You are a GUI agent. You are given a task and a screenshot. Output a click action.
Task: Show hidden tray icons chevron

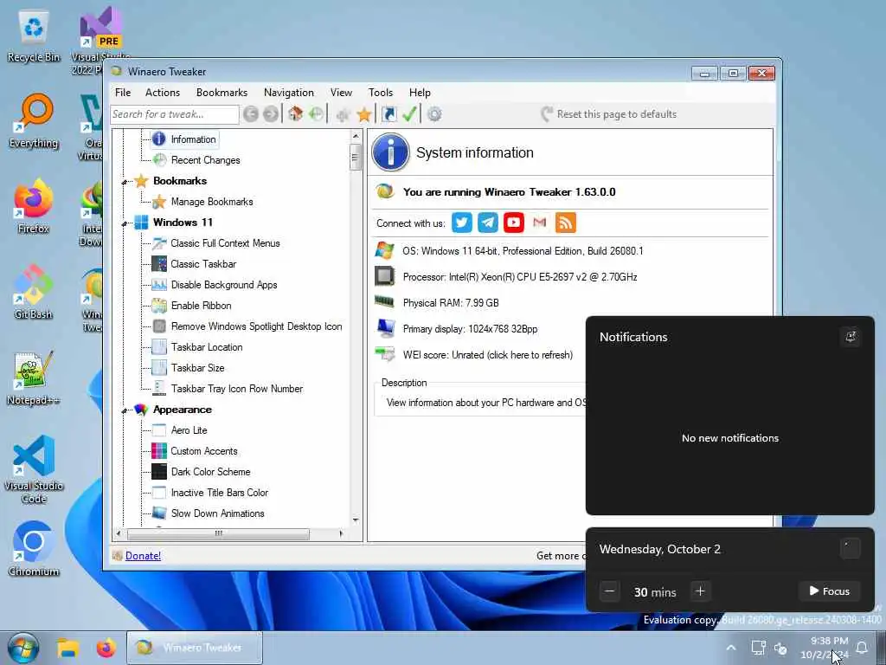730,648
